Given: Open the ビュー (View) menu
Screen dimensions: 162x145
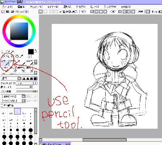Looking at the screenshot, I should [x=95, y=7].
